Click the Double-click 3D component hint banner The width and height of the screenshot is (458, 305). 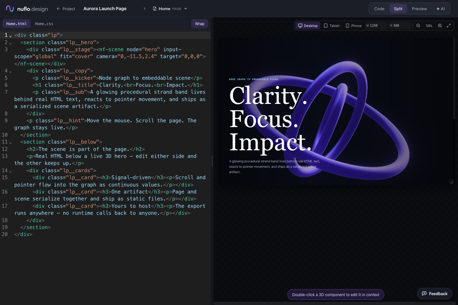point(336,295)
